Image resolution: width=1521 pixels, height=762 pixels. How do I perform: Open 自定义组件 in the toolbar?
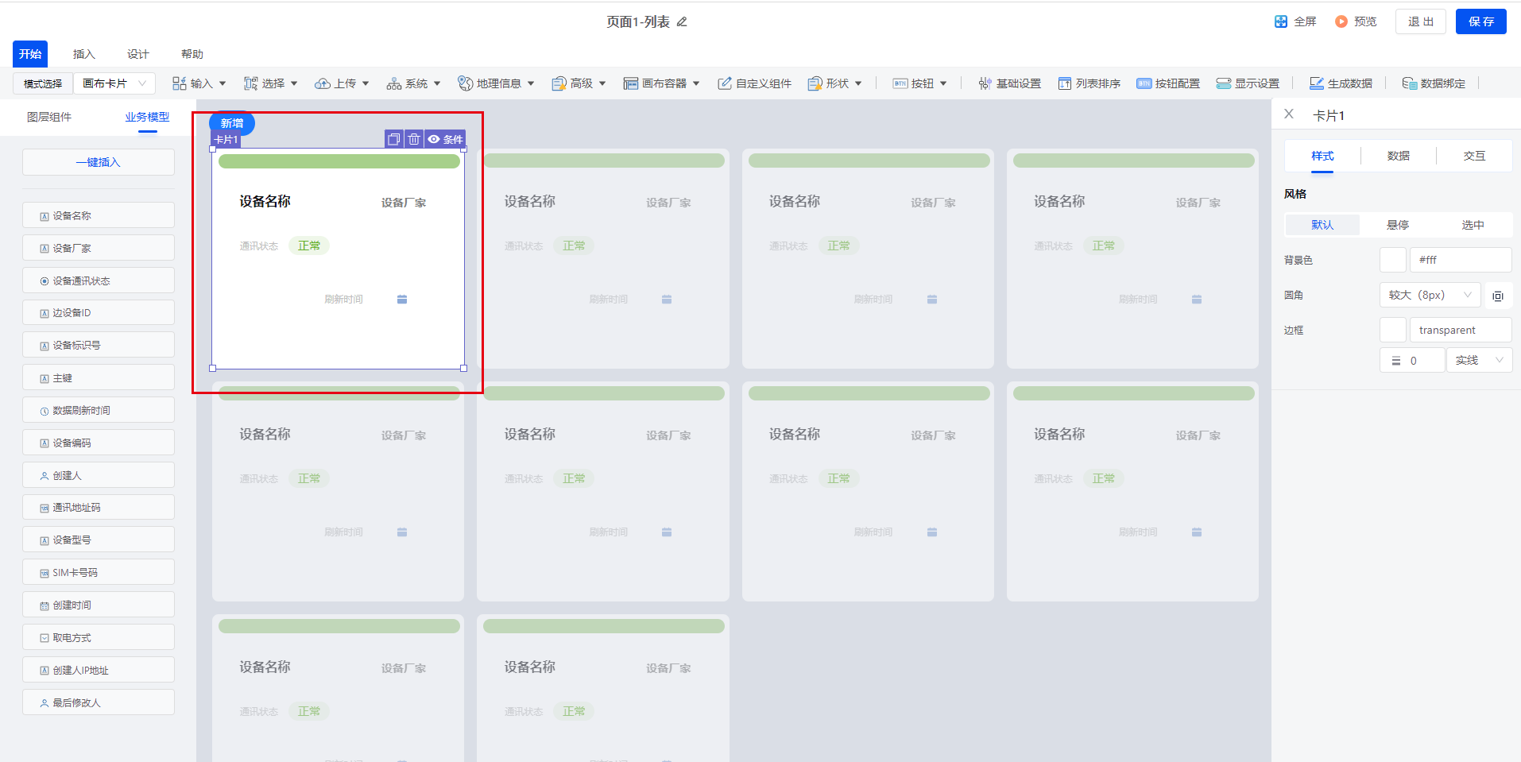click(x=755, y=83)
